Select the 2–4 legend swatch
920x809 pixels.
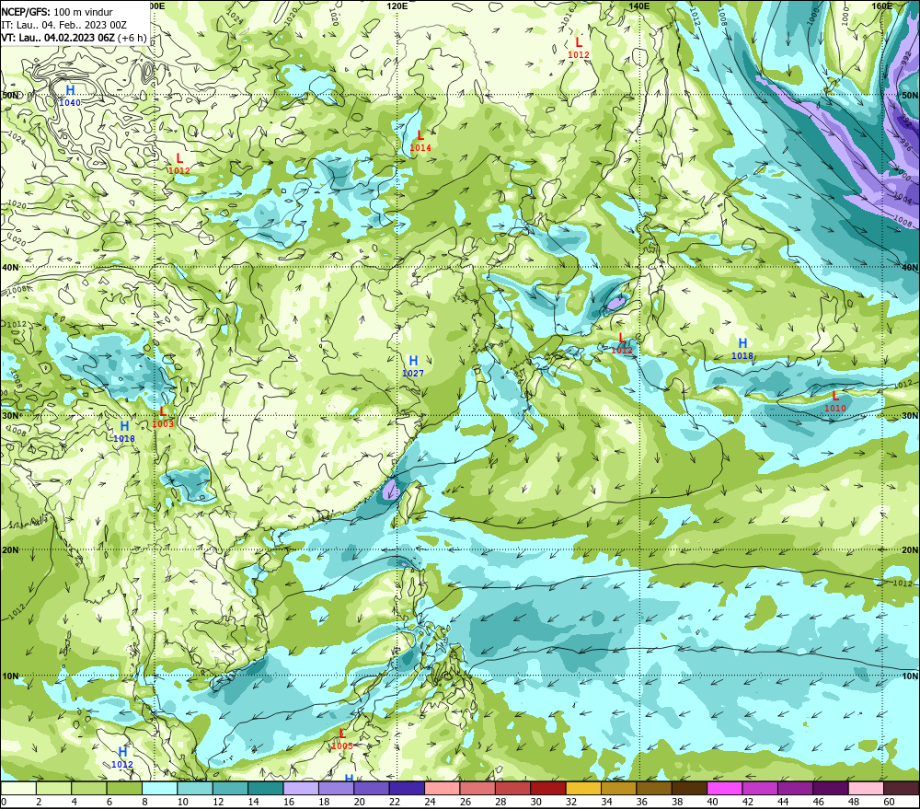[54, 789]
